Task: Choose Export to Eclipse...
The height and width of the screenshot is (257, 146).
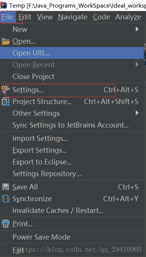Action: (x=72, y=162)
